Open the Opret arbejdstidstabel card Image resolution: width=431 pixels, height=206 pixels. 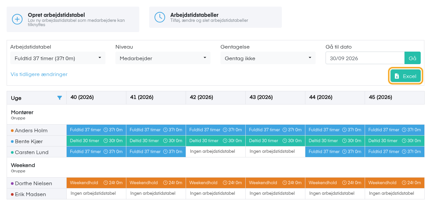point(73,19)
